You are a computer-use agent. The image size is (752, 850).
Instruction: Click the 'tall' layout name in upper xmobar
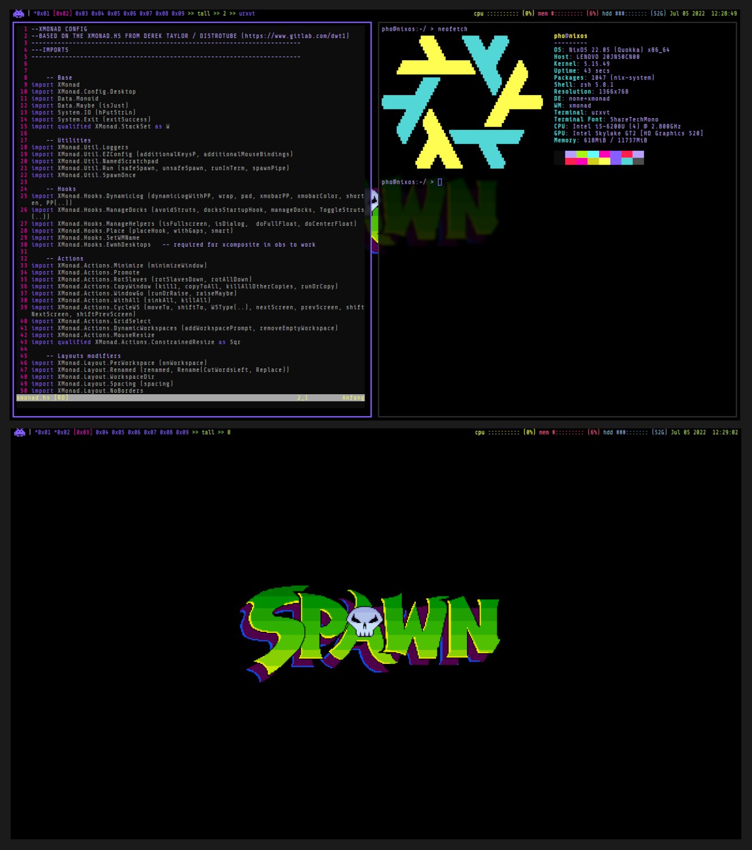click(x=203, y=13)
